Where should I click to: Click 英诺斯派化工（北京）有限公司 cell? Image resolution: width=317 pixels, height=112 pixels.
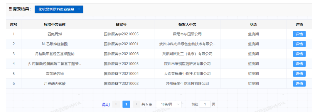(187, 54)
